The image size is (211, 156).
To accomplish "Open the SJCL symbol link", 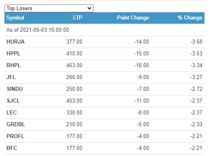I will pos(13,101).
